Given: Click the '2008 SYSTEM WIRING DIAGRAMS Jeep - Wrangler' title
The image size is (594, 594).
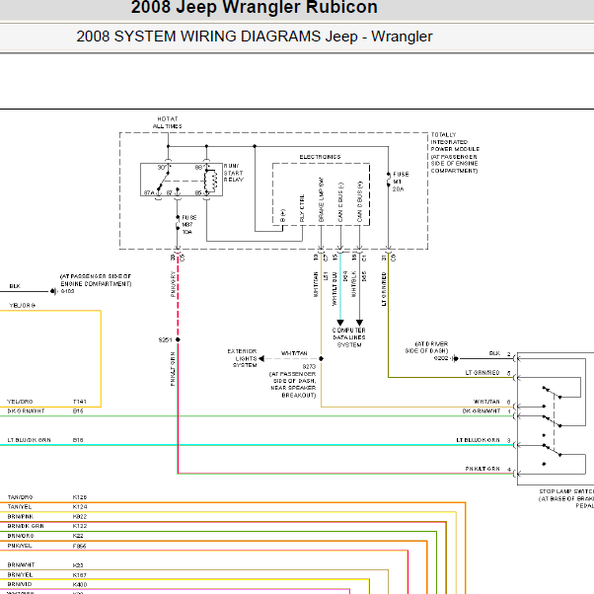Looking at the screenshot, I should (255, 37).
